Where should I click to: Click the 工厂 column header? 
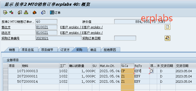coord(64,66)
